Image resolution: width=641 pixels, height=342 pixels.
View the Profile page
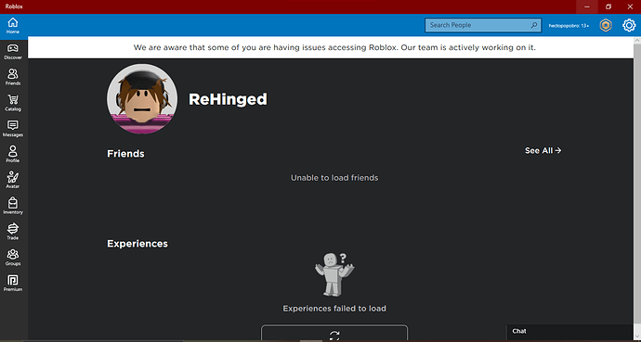click(13, 154)
